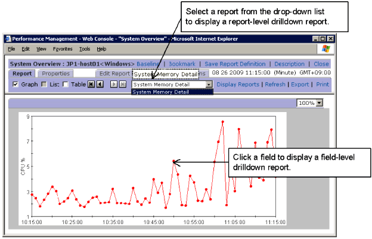Open the File menu
This screenshot has width=372, height=239.
pos(11,49)
